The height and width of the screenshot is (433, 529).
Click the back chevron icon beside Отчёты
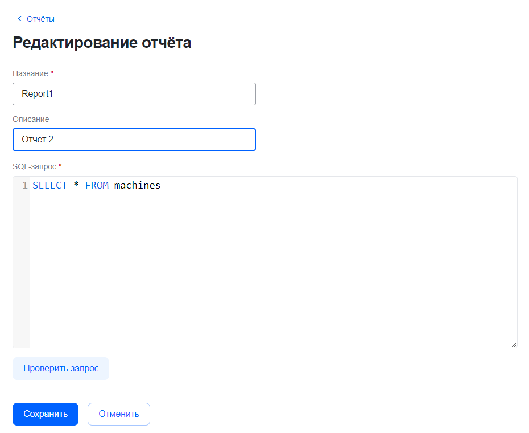pos(20,19)
